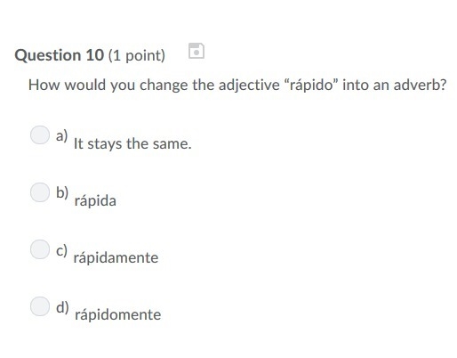Click the save-status icon beside Question 10
Viewport: 457px width, 358px height.
click(x=196, y=51)
